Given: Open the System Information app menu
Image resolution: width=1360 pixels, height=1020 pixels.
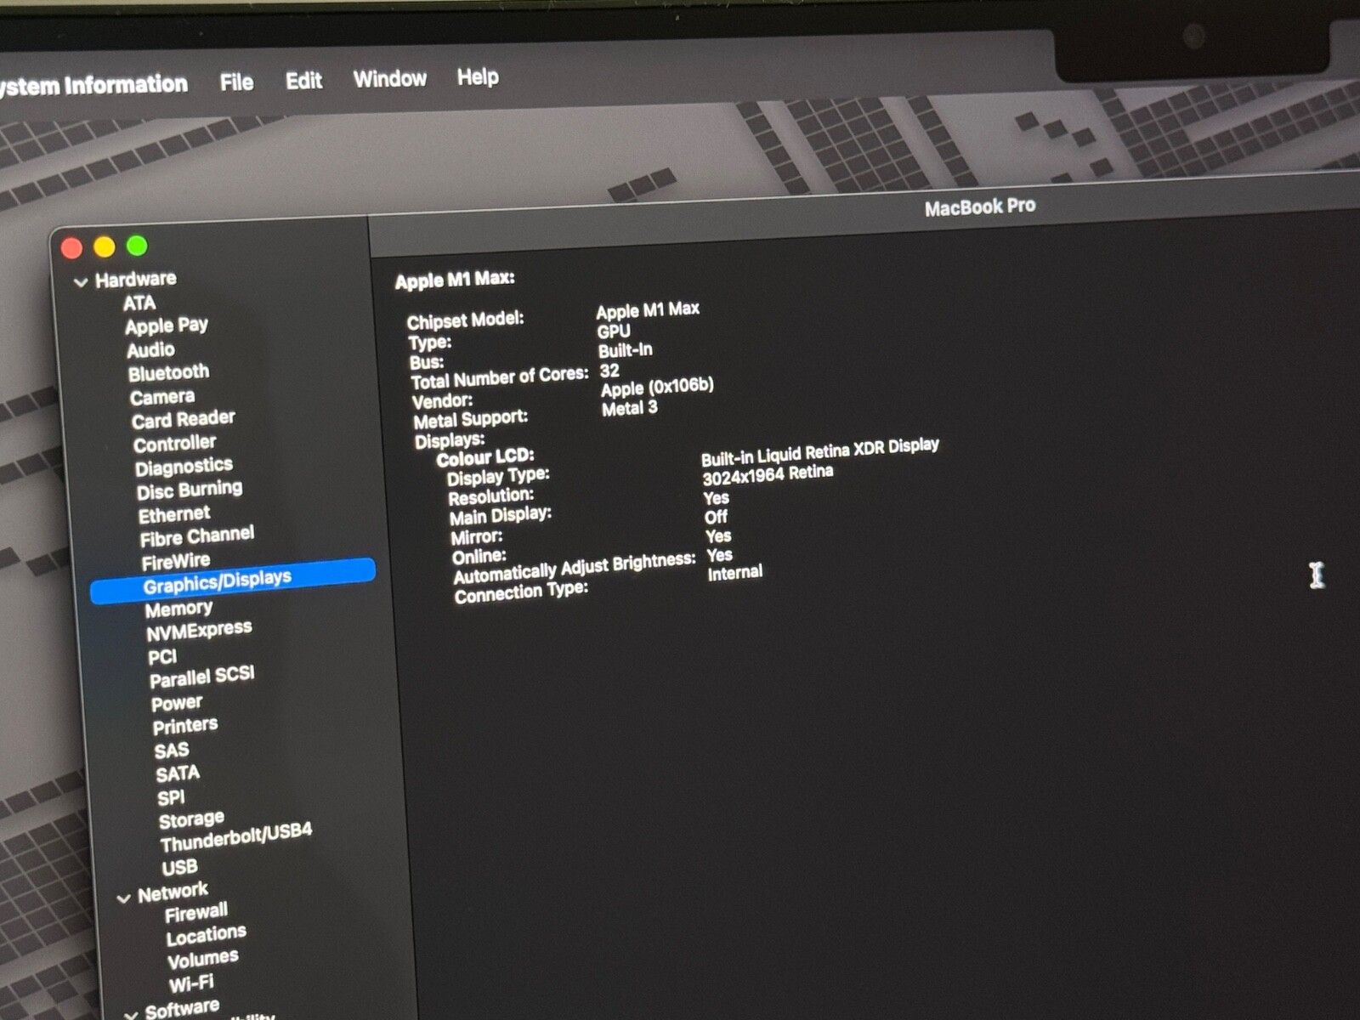Looking at the screenshot, I should (92, 85).
